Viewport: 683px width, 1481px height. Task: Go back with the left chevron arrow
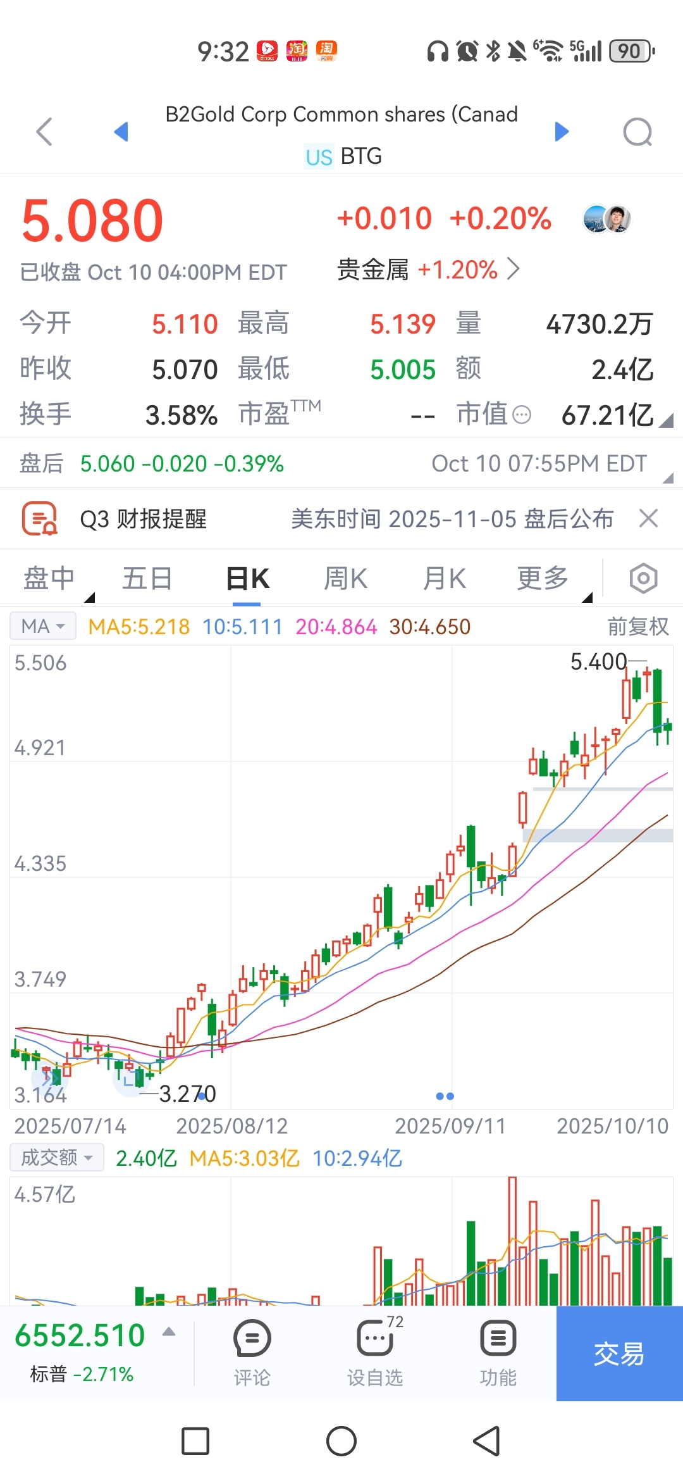(x=44, y=132)
